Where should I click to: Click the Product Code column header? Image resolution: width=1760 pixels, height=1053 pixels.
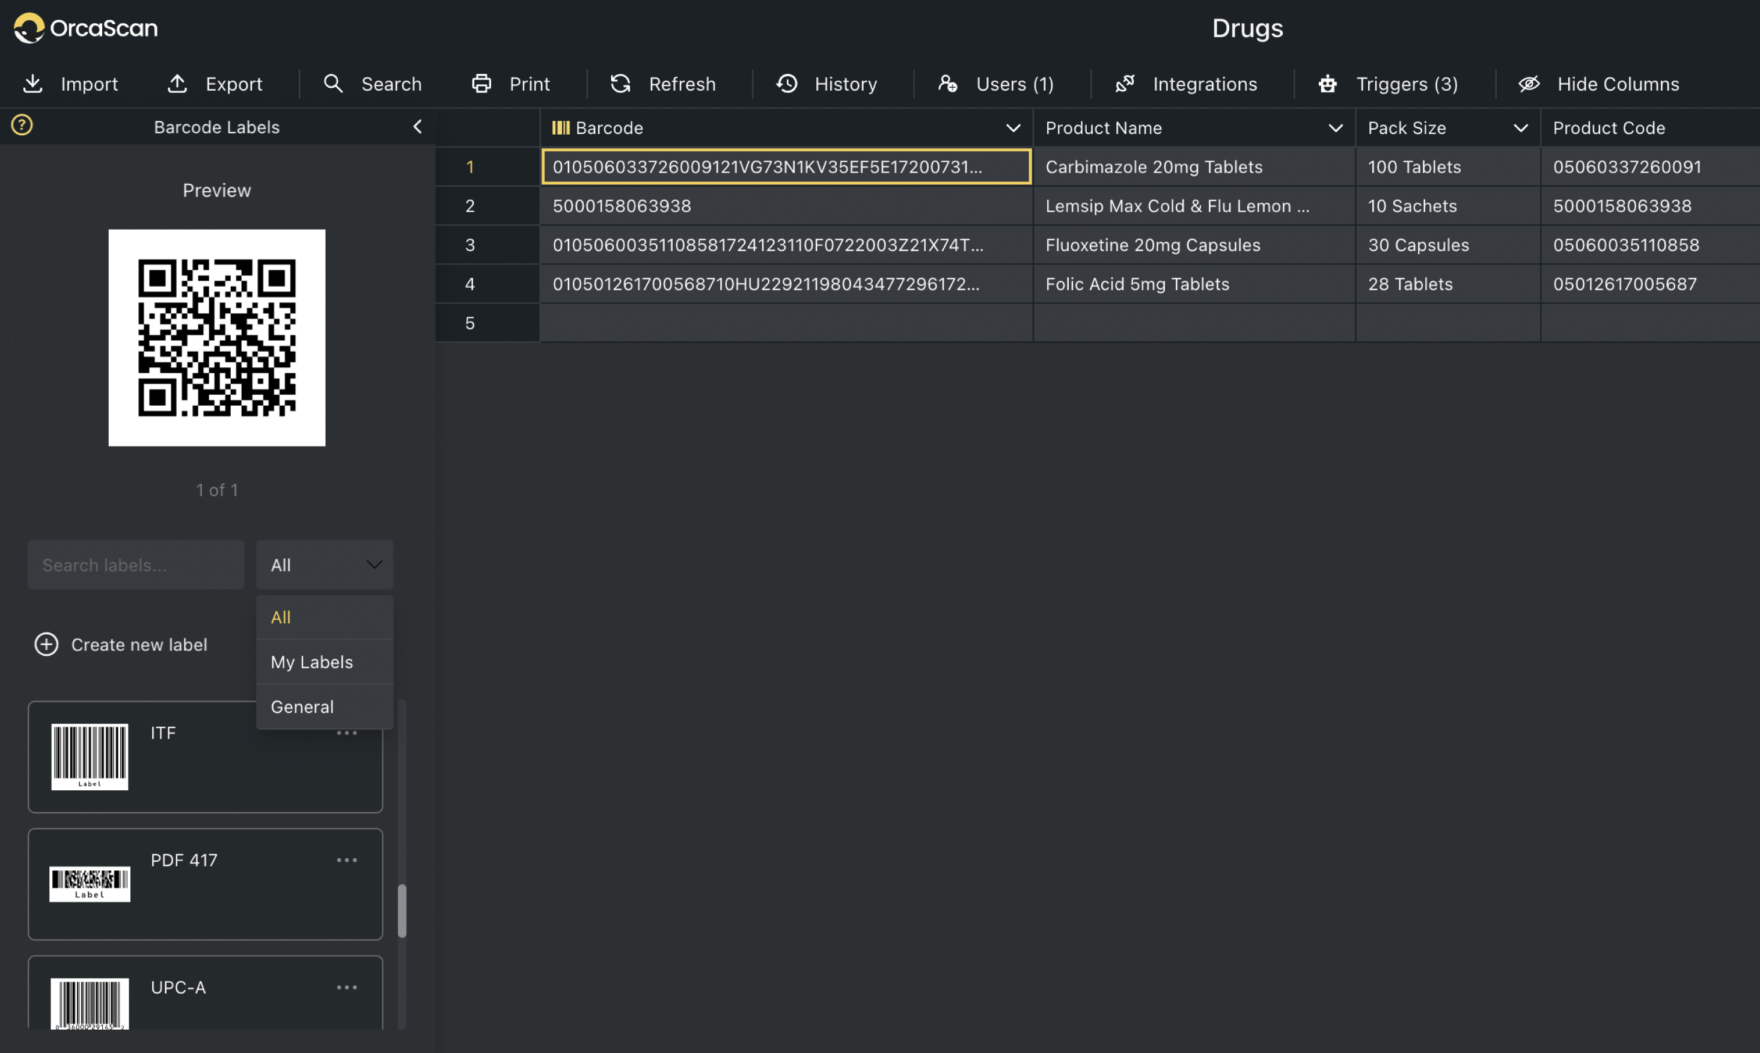(x=1651, y=128)
